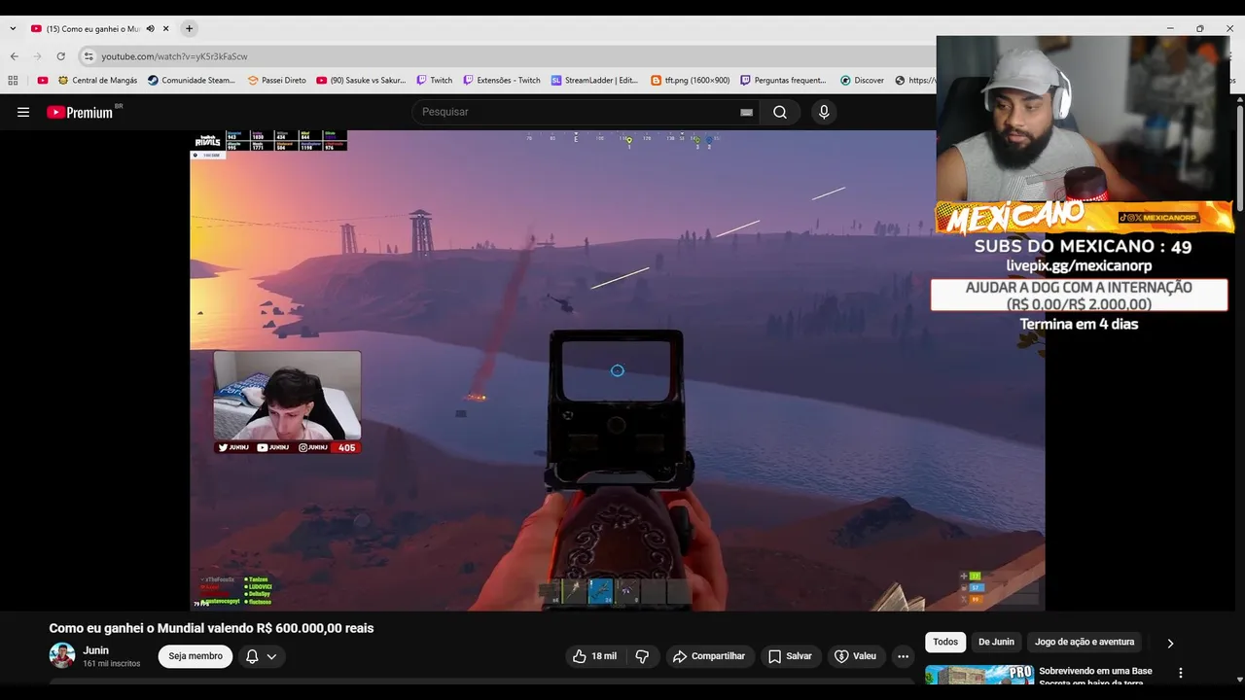Restore the browser window size
Viewport: 1245px width, 700px height.
tap(1200, 28)
